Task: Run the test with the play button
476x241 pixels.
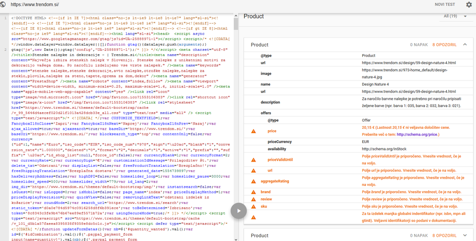Action: (238, 211)
